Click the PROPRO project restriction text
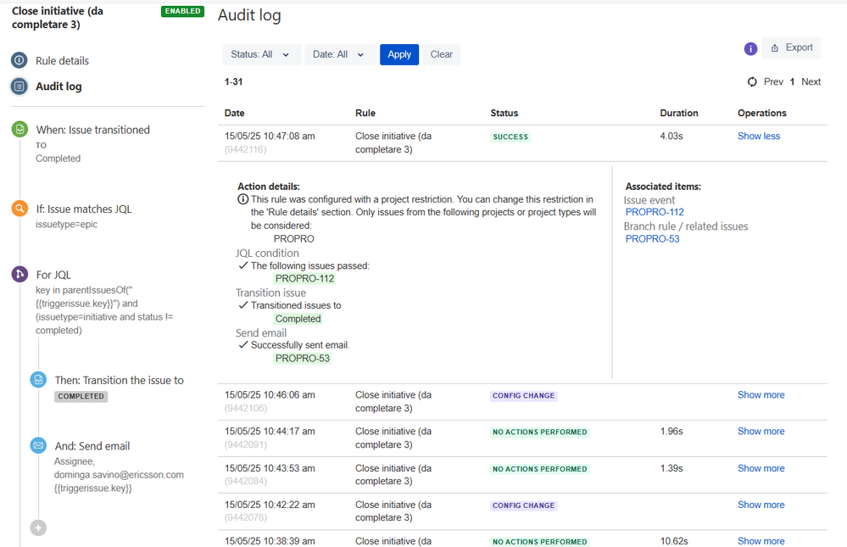 point(293,239)
